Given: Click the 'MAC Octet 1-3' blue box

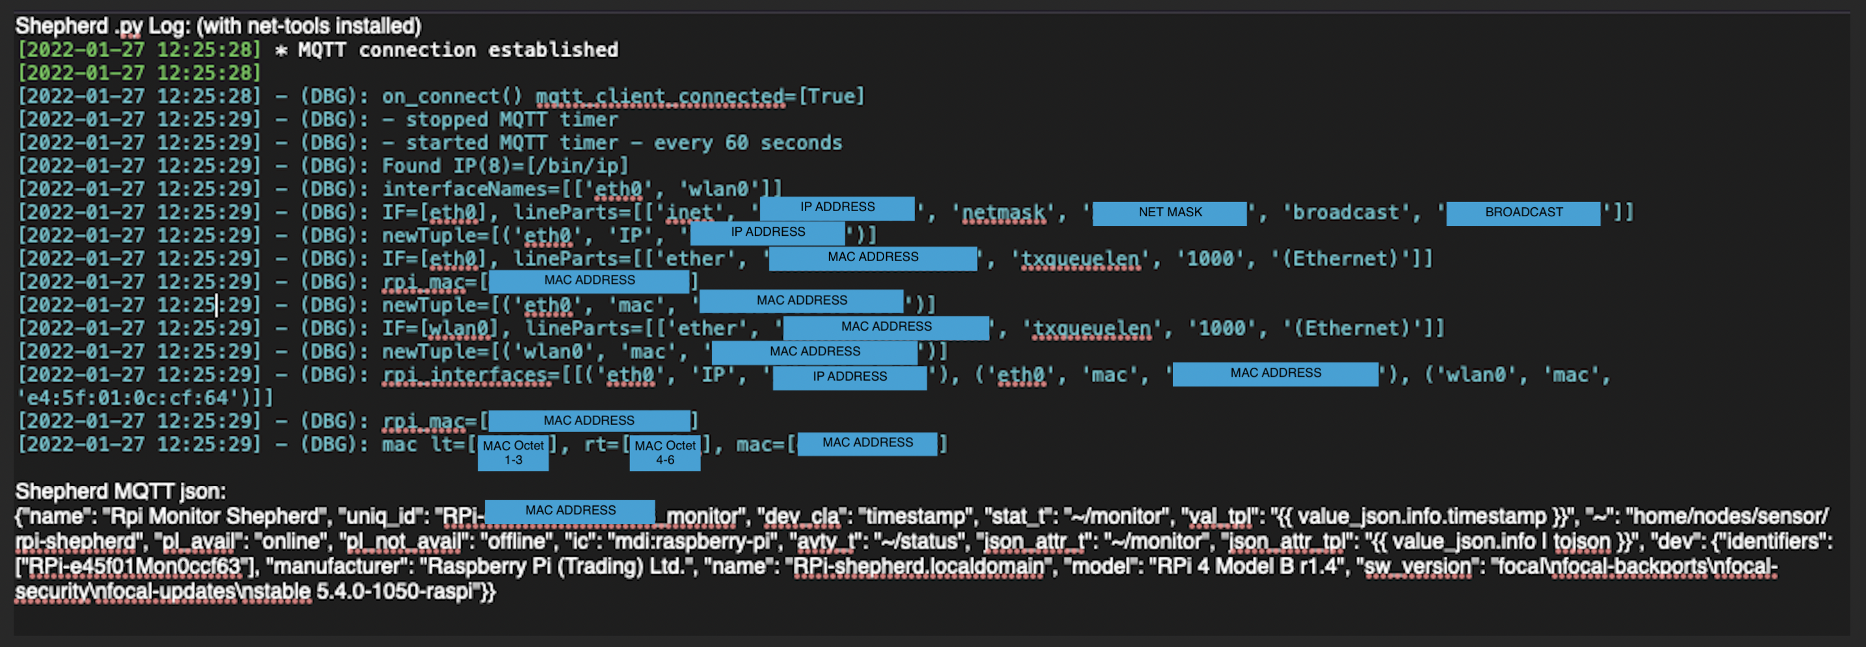Looking at the screenshot, I should coord(513,453).
